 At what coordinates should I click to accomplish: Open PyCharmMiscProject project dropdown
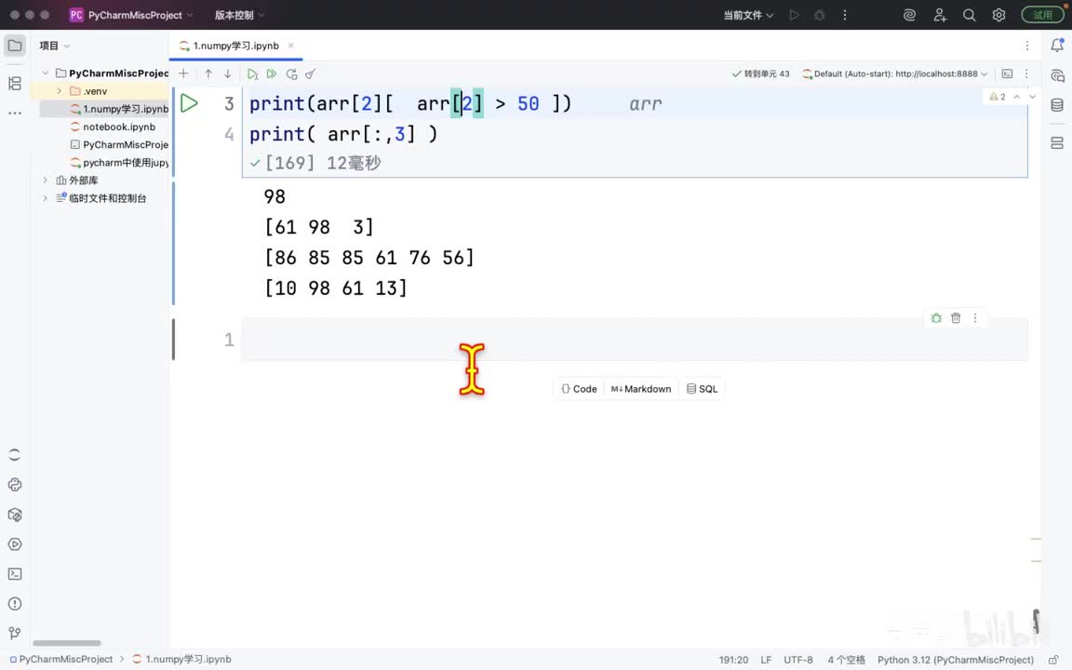(x=131, y=15)
